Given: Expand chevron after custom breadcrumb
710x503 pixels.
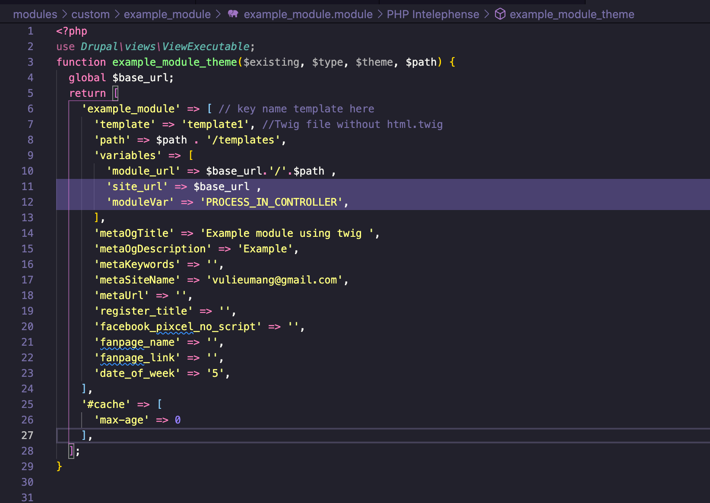Looking at the screenshot, I should 117,14.
